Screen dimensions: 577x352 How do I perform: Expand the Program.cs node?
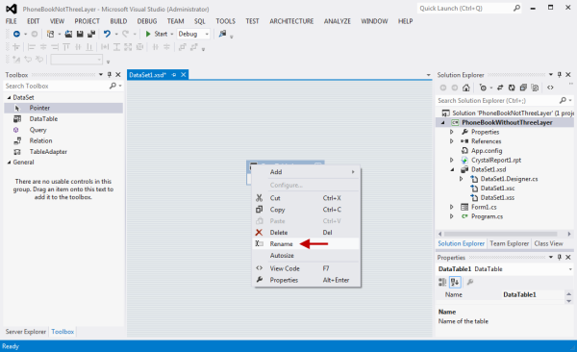pos(452,216)
